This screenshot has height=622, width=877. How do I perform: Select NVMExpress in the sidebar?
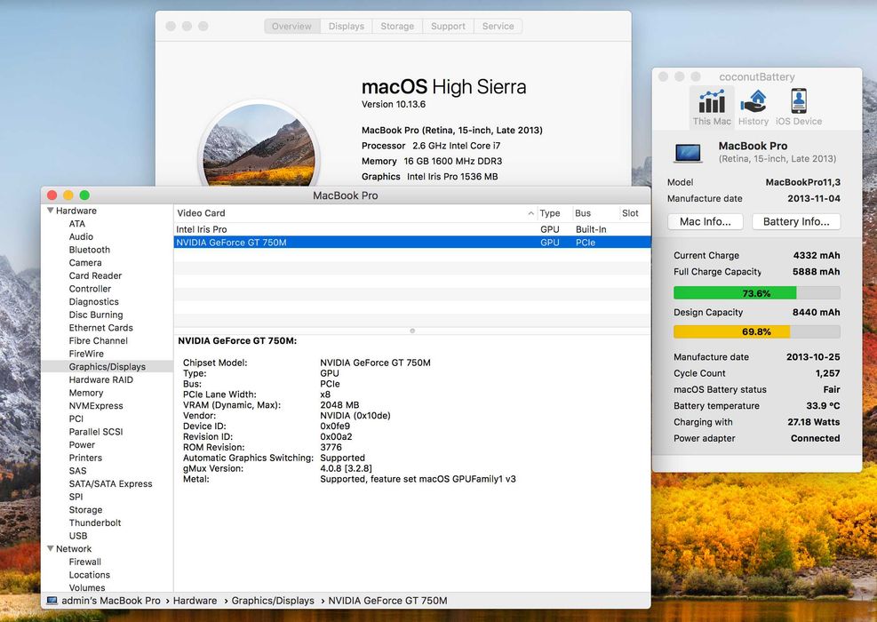coord(96,405)
